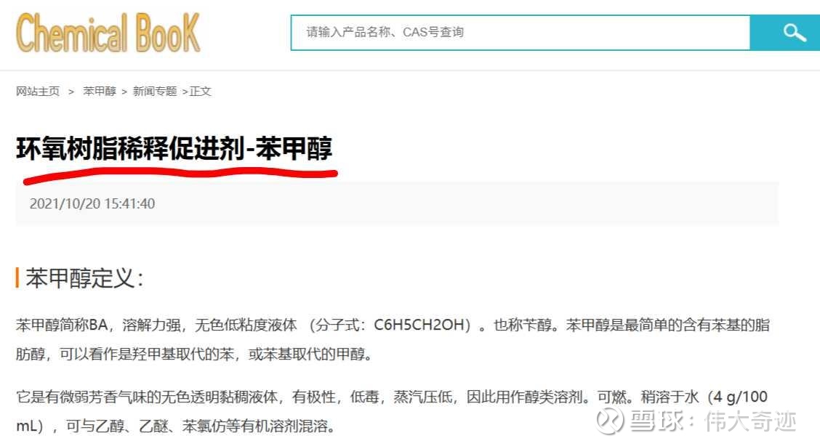The height and width of the screenshot is (446, 820).
Task: Select the 正文 breadcrumb item
Action: pos(201,92)
